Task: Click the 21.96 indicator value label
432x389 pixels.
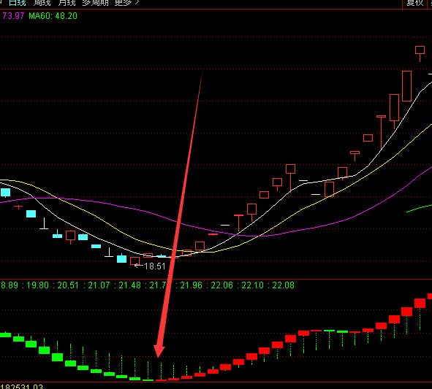Action: (x=191, y=285)
